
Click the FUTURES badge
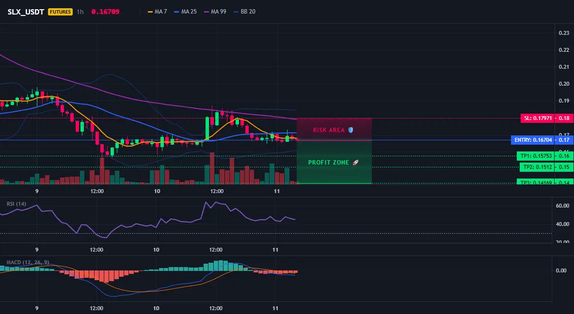coord(61,12)
